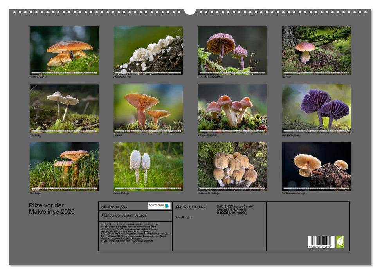Click the green eco leaf icon
Viewport: 380px width, 274px height.
[x=340, y=242]
